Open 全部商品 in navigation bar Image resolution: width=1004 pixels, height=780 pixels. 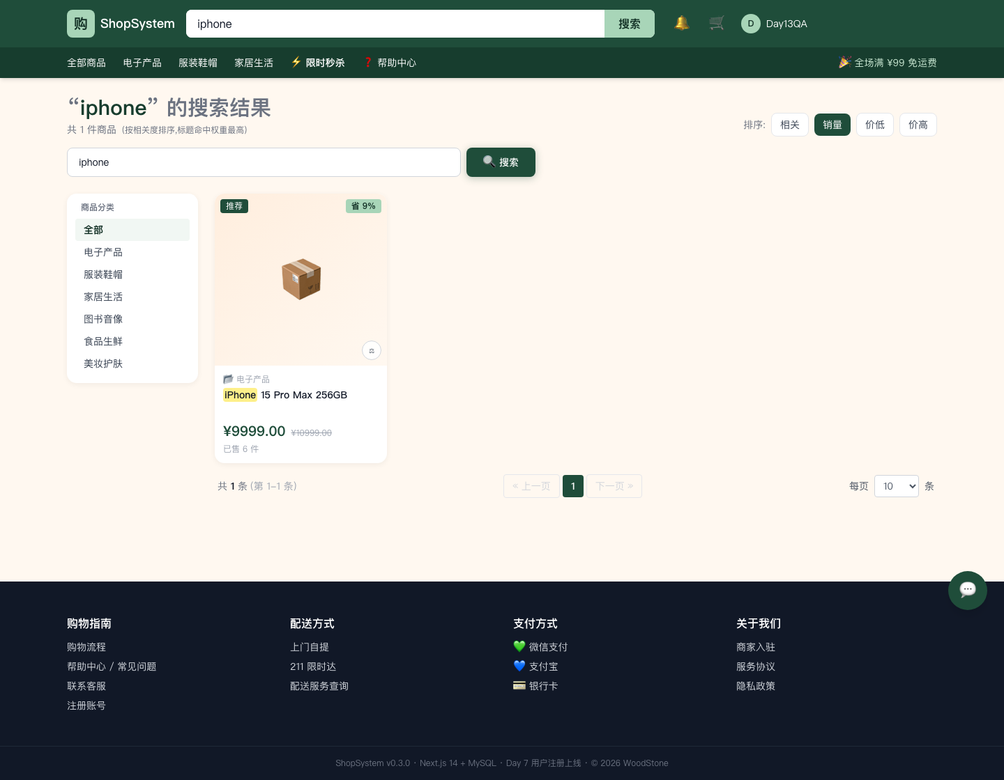click(x=86, y=63)
